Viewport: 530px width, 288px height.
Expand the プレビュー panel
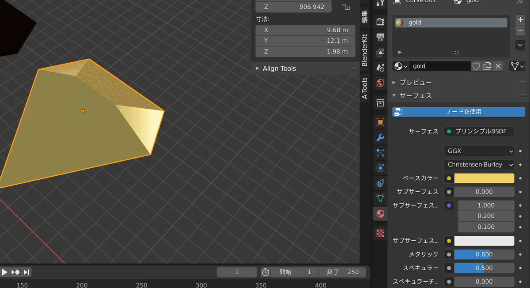[x=416, y=83]
